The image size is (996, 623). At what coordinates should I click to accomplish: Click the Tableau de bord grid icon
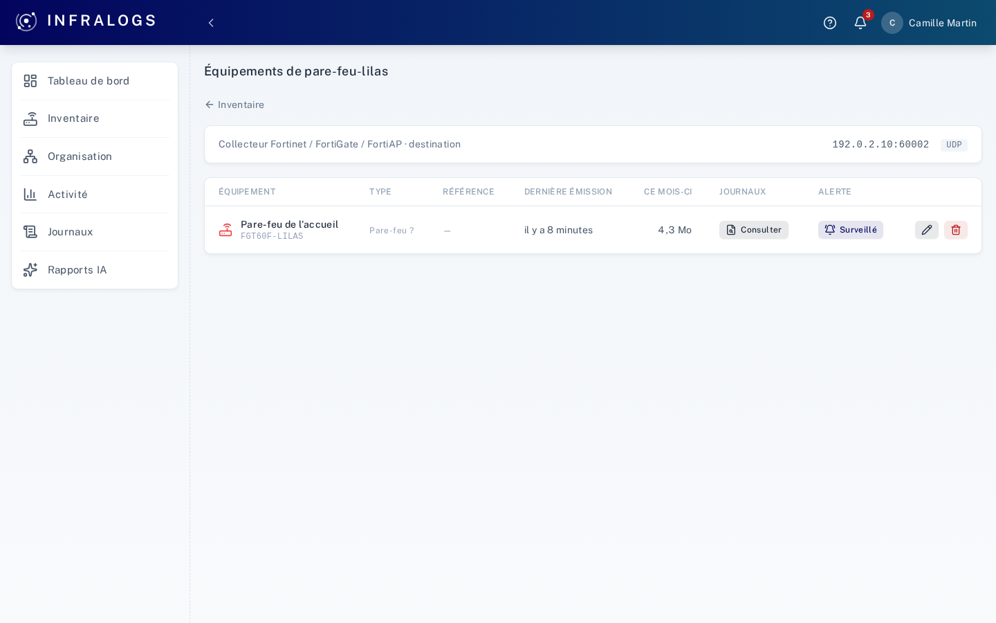[30, 81]
